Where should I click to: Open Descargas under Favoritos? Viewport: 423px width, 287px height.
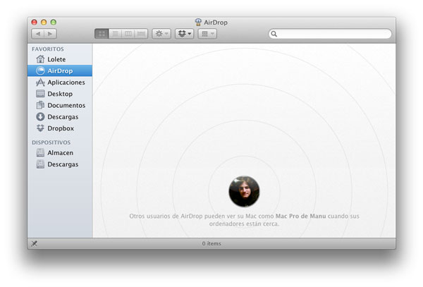[x=60, y=117]
